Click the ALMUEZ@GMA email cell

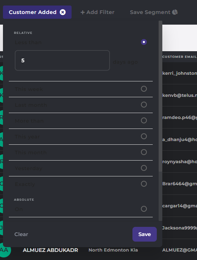180,250
